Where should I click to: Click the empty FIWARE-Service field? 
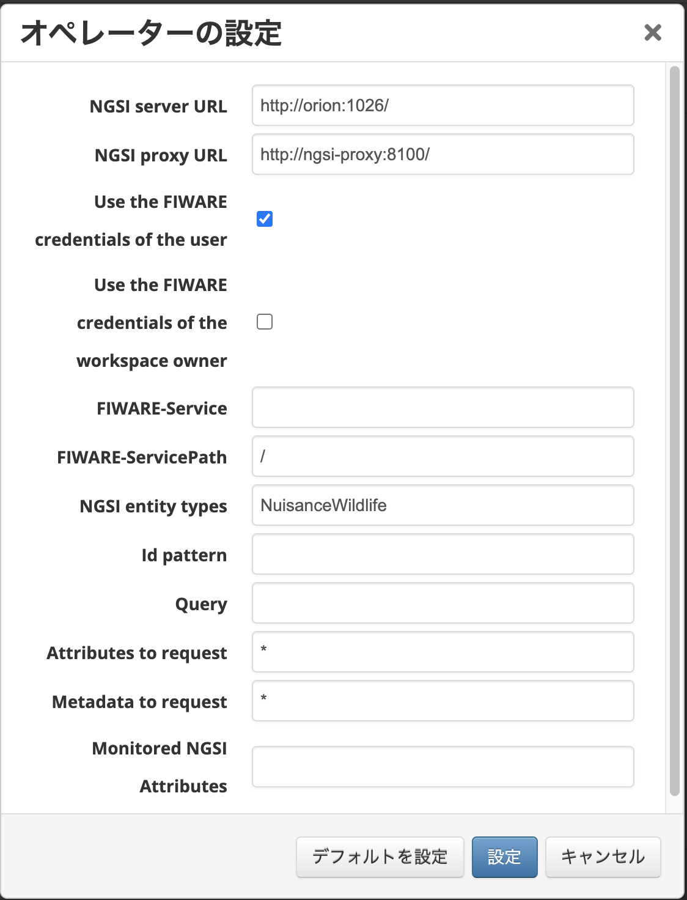[442, 407]
